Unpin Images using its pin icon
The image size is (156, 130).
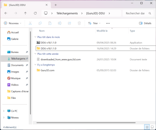pyautogui.click(x=27, y=72)
